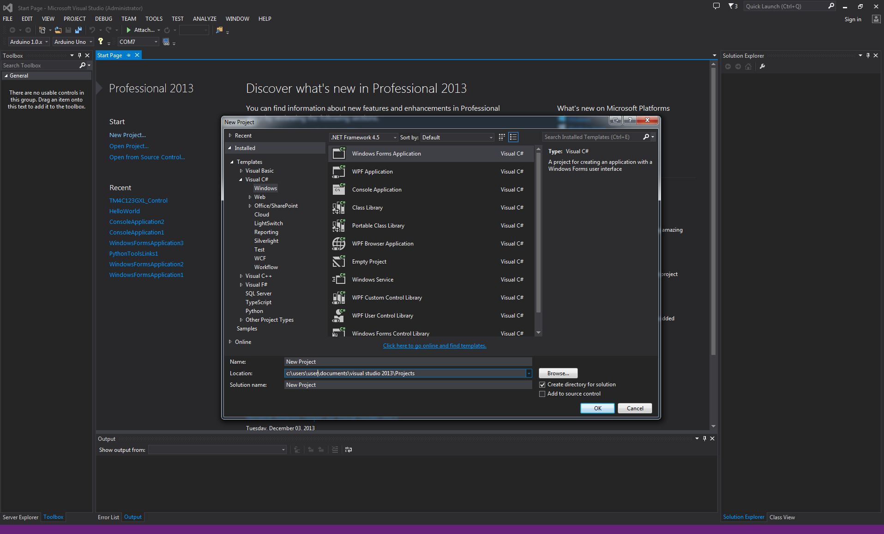Open the recent project PythonToolsLinks1

[134, 254]
